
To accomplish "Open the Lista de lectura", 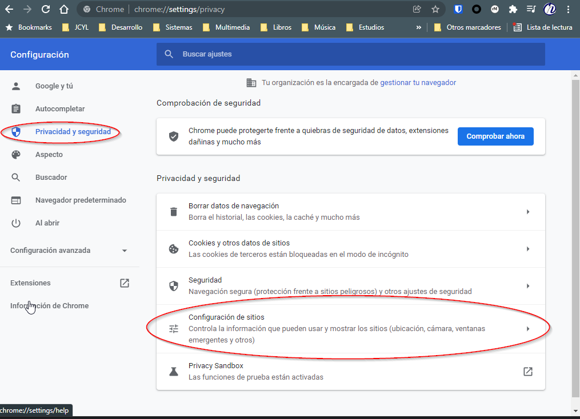I will pyautogui.click(x=543, y=27).
